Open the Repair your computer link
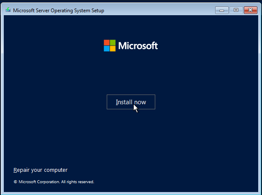 [x=41, y=170]
